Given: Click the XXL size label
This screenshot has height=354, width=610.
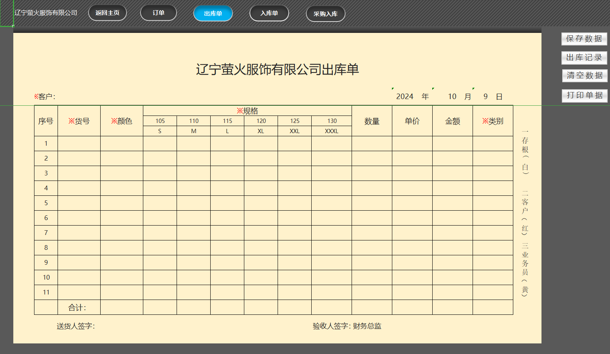Looking at the screenshot, I should tap(294, 131).
